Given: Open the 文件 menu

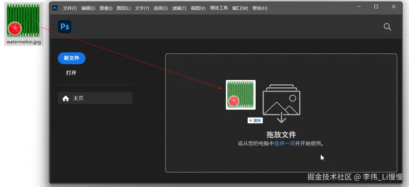Looking at the screenshot, I should pos(70,8).
